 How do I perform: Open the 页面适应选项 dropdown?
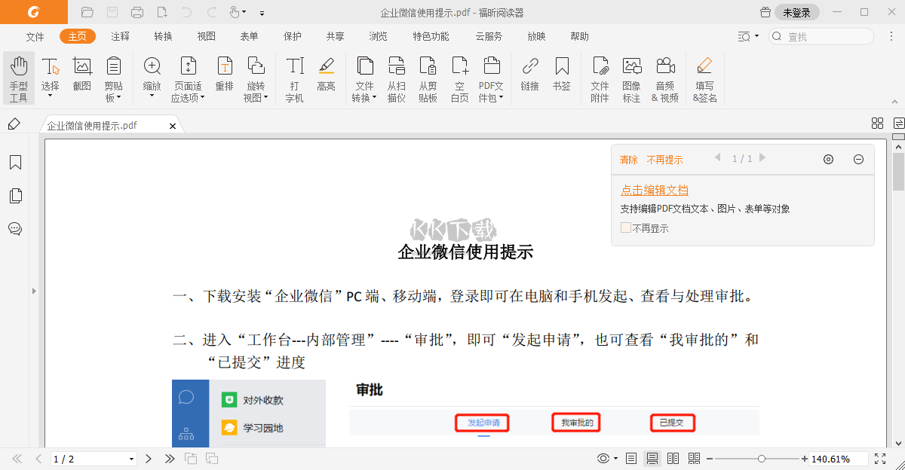coord(188,75)
